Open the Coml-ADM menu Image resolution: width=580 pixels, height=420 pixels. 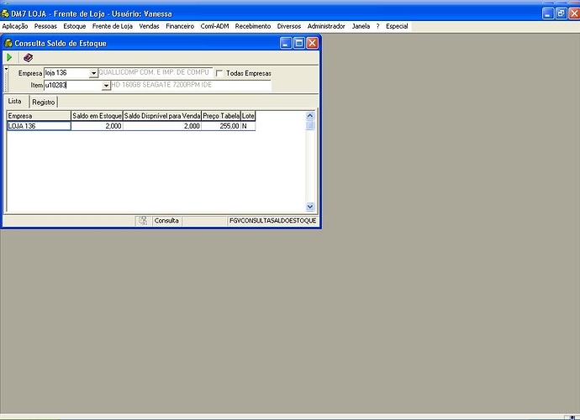(214, 26)
